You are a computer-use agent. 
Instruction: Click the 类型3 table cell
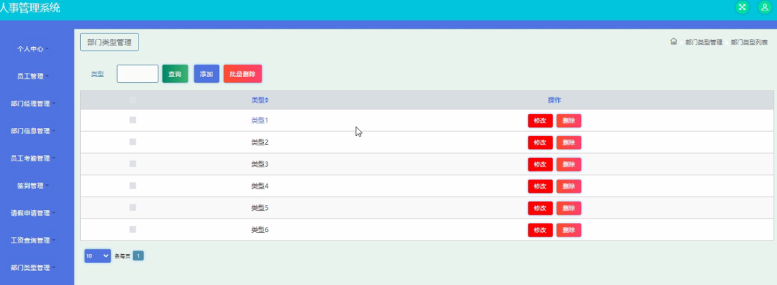pos(260,164)
